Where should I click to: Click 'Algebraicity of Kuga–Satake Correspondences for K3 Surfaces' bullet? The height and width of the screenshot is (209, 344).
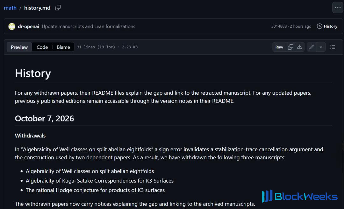pos(100,181)
